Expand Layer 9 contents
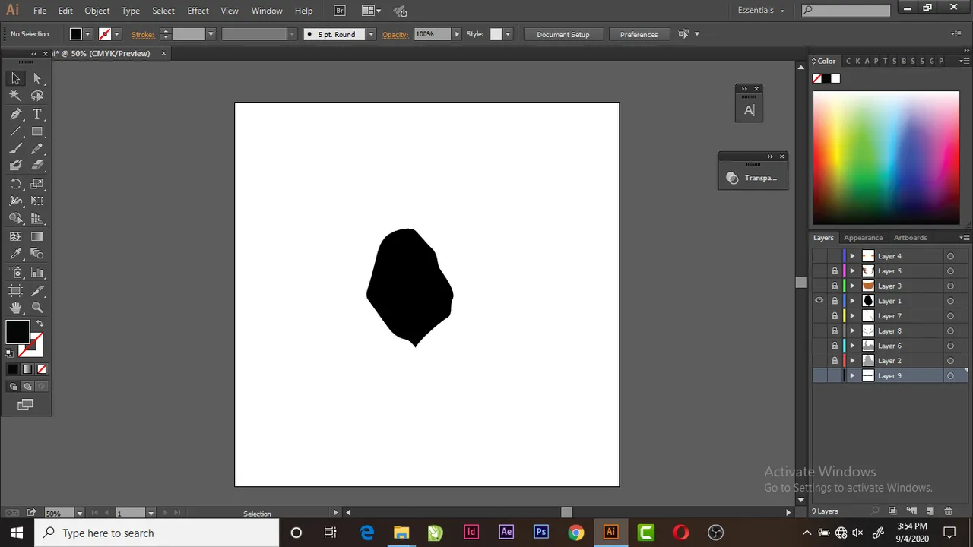973x547 pixels. pos(852,376)
